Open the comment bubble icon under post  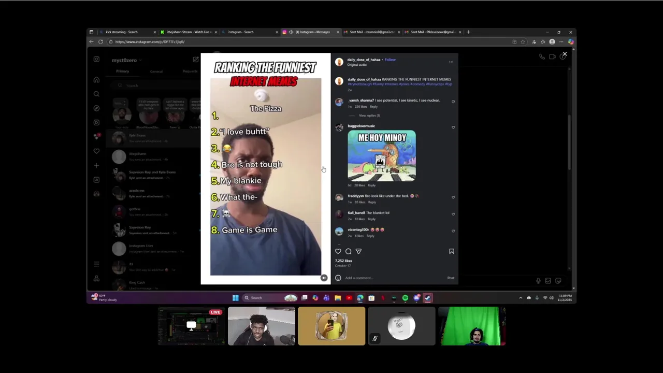click(349, 251)
